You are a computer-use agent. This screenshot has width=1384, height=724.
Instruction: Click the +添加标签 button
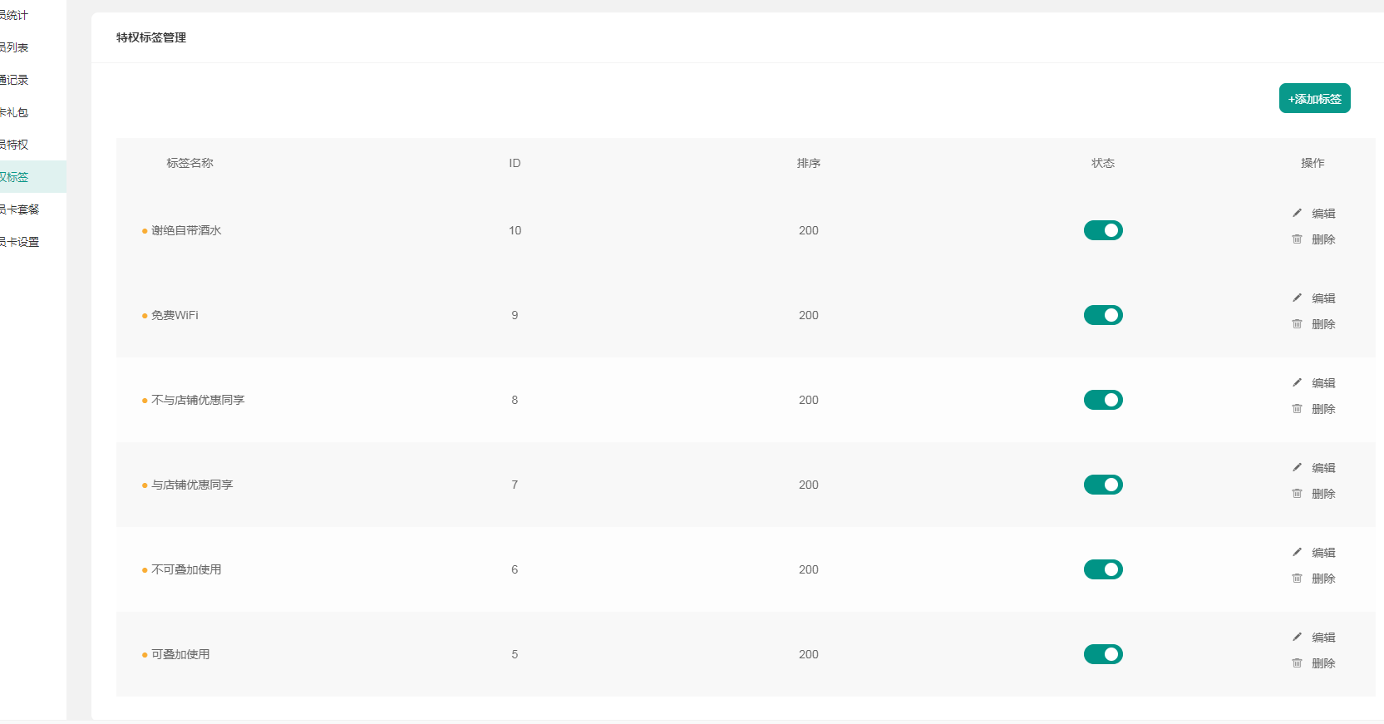coord(1314,98)
